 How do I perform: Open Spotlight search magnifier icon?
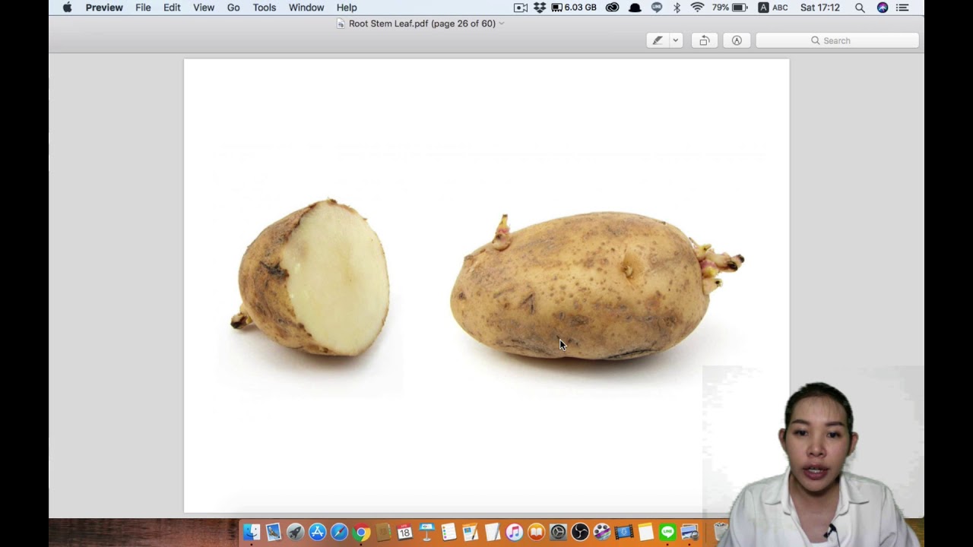(860, 8)
